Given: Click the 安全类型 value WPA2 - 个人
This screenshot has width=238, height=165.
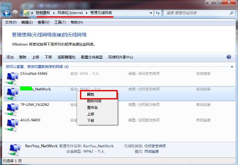Looking at the screenshot, I should tap(94, 151).
